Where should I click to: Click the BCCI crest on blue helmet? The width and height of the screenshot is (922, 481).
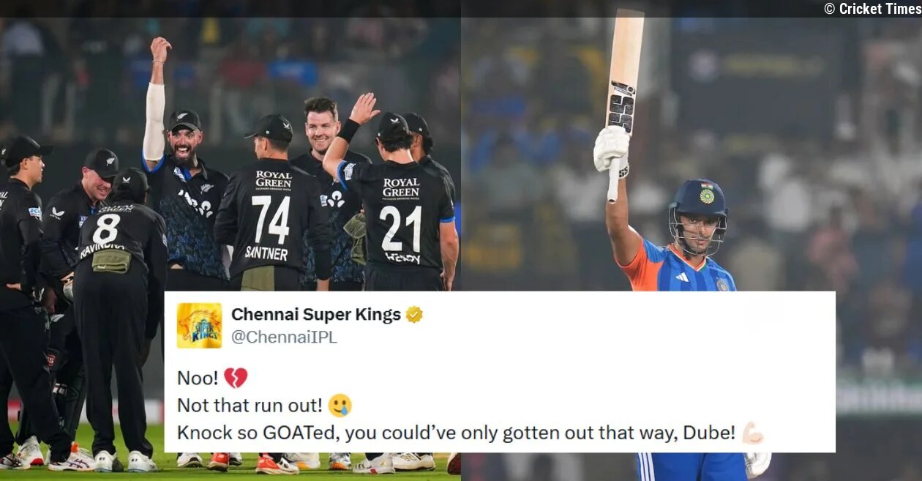[x=707, y=195]
